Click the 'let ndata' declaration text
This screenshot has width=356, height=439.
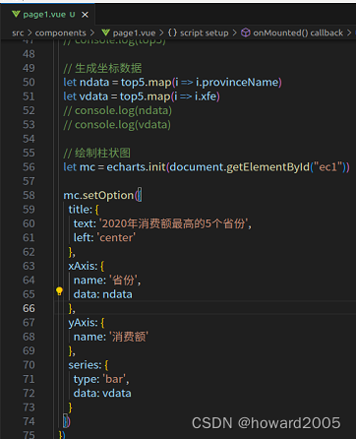pos(87,82)
